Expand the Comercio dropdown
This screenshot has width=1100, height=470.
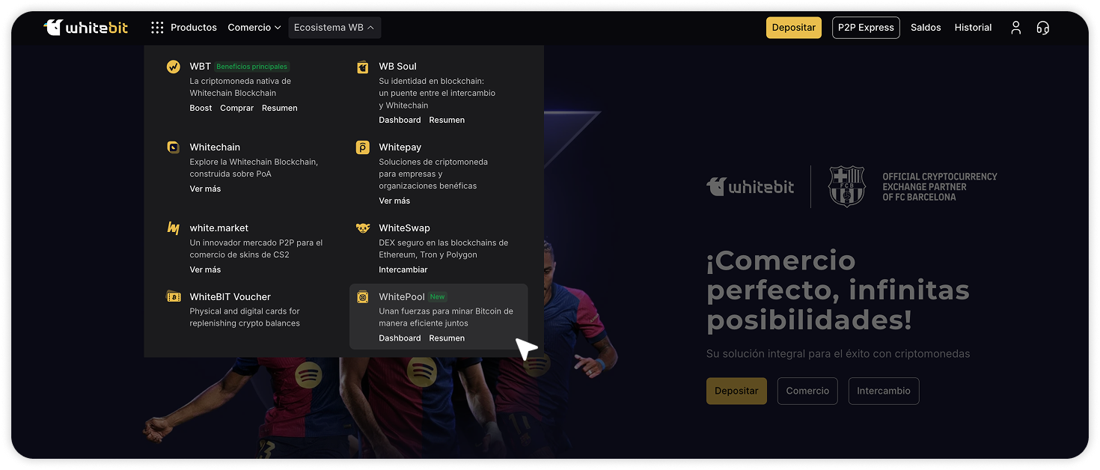coord(254,28)
